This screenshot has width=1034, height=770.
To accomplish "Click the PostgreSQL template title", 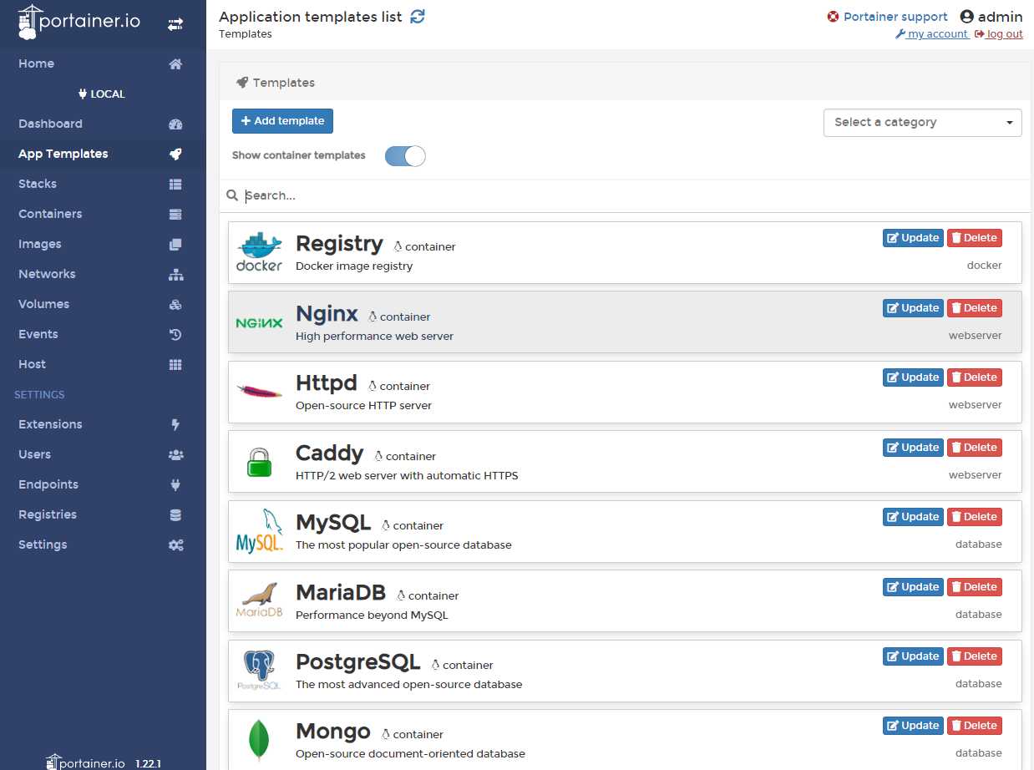I will pos(357,662).
